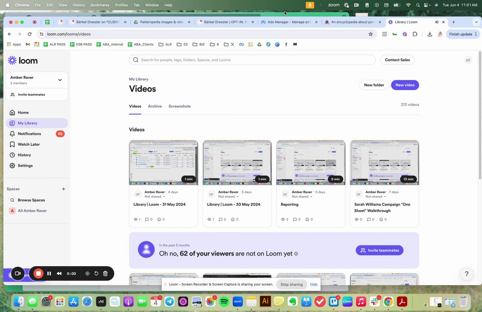This screenshot has width=482, height=312.
Task: Expand the Amber Raver workspace dropdown
Action: pos(60,80)
